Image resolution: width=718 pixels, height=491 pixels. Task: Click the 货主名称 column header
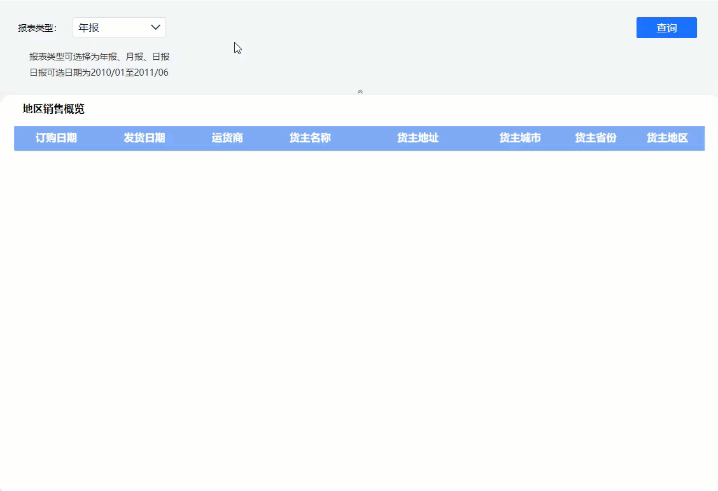(x=310, y=138)
